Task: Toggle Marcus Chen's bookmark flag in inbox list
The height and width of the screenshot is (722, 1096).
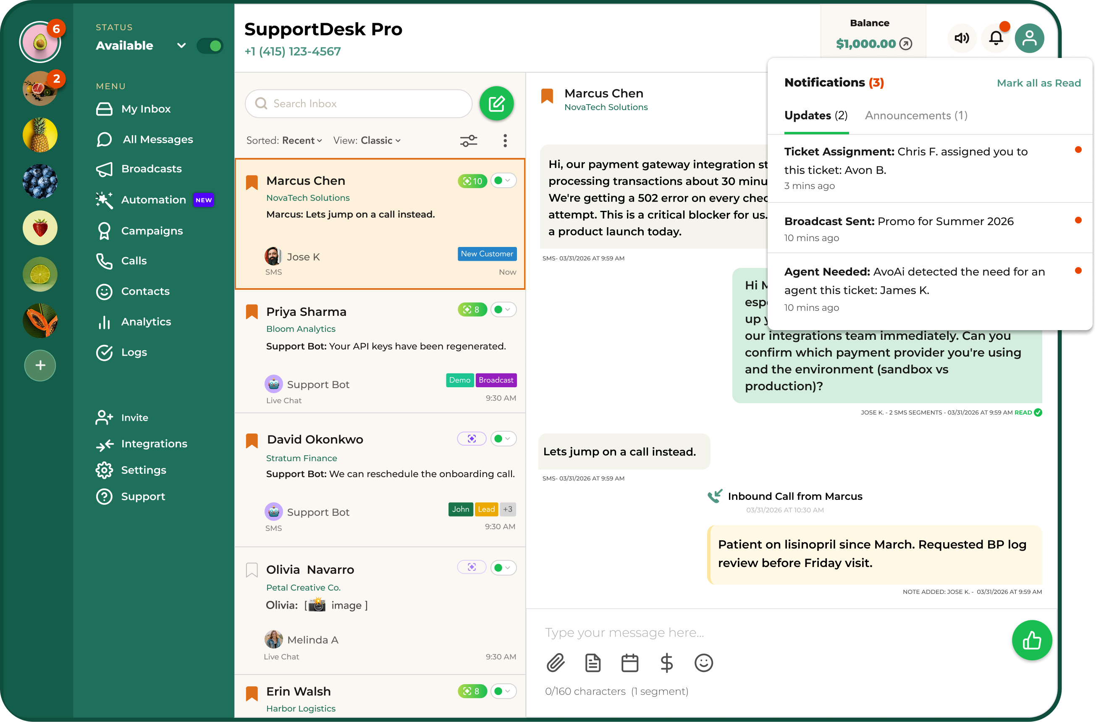Action: coord(252,182)
